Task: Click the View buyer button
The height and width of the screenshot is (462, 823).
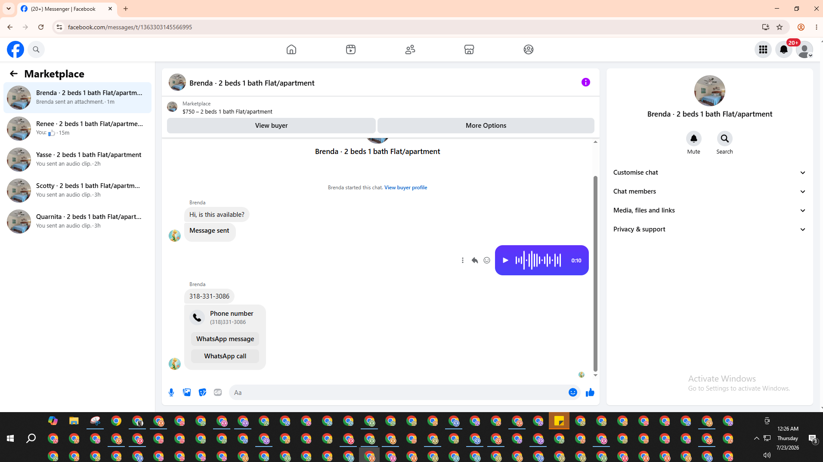Action: tap(271, 126)
